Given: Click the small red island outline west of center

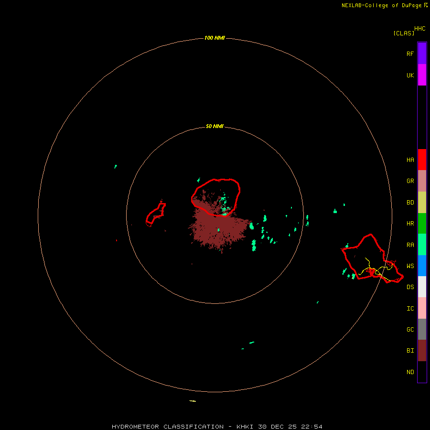Looking at the screenshot, I should [155, 214].
